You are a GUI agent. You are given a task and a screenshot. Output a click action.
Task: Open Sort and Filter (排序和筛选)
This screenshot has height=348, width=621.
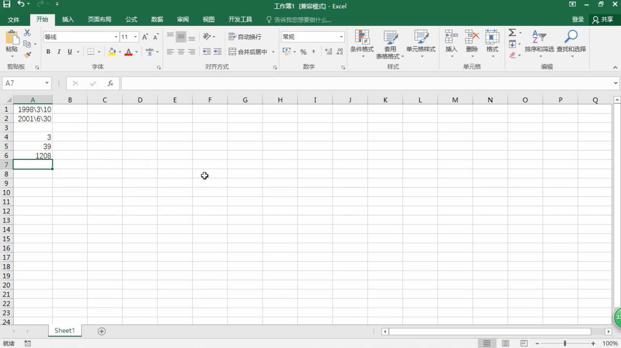tap(539, 44)
